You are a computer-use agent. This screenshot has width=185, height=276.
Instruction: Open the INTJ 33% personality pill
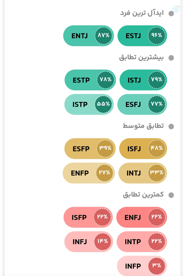(143, 173)
